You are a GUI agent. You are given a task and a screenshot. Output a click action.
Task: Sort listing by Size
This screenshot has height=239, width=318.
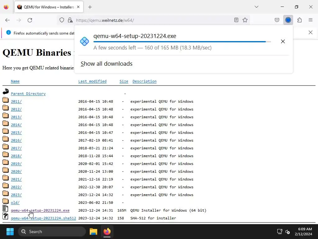coord(124,81)
